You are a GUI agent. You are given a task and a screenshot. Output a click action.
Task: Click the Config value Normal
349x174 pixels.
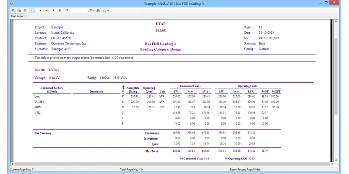264,49
